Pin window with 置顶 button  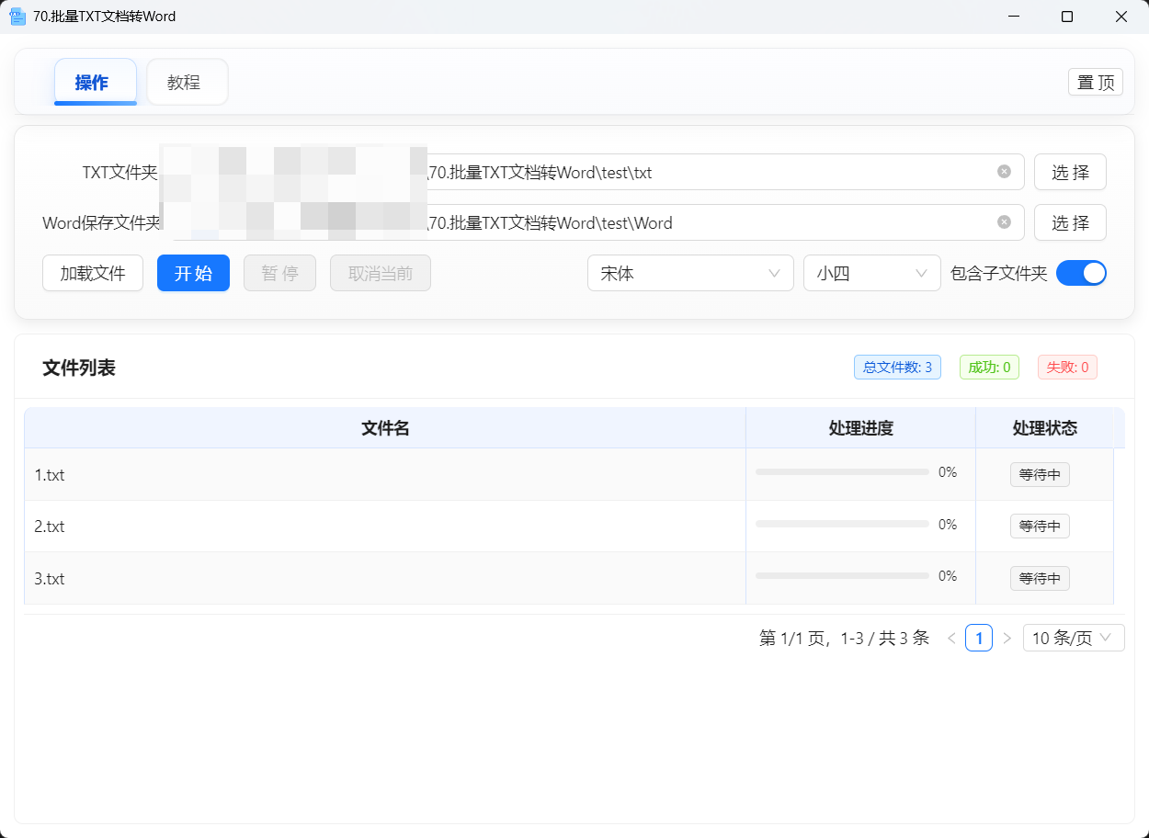[x=1095, y=83]
